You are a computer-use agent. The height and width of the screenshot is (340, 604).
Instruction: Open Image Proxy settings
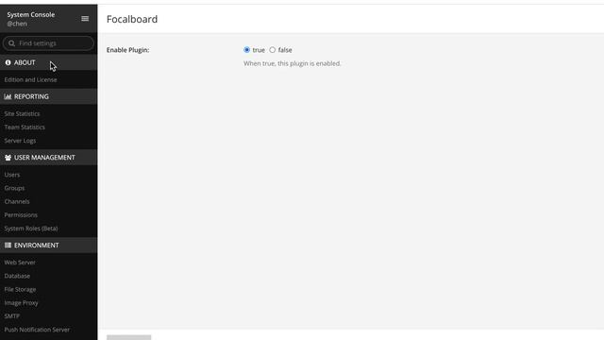point(21,303)
